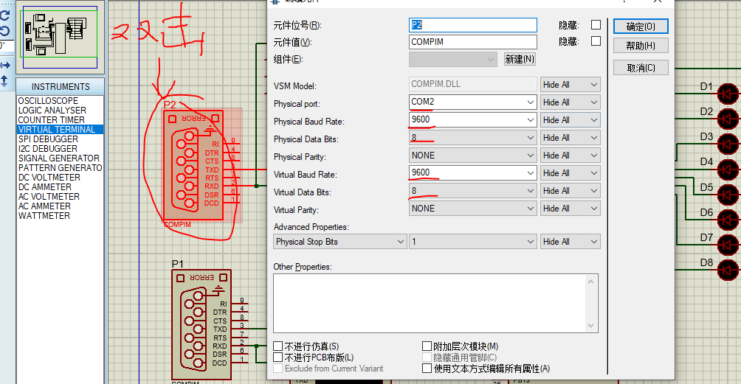Screen dimensions: 741x384
Task: Open Hide All dropdown for Physical port
Action: (571, 102)
